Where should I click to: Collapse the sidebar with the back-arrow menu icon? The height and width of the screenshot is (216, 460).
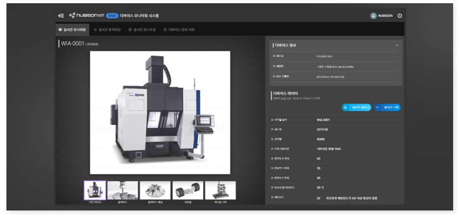click(61, 16)
